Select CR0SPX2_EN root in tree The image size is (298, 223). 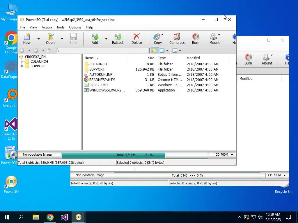pyautogui.click(x=35, y=57)
